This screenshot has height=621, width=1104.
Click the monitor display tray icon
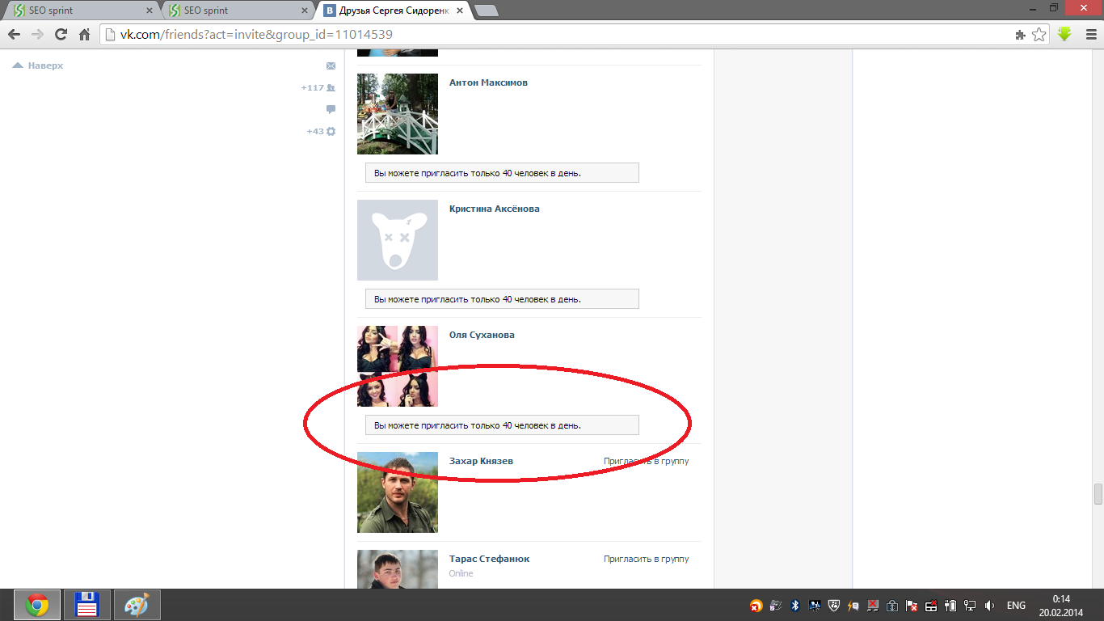(x=815, y=606)
